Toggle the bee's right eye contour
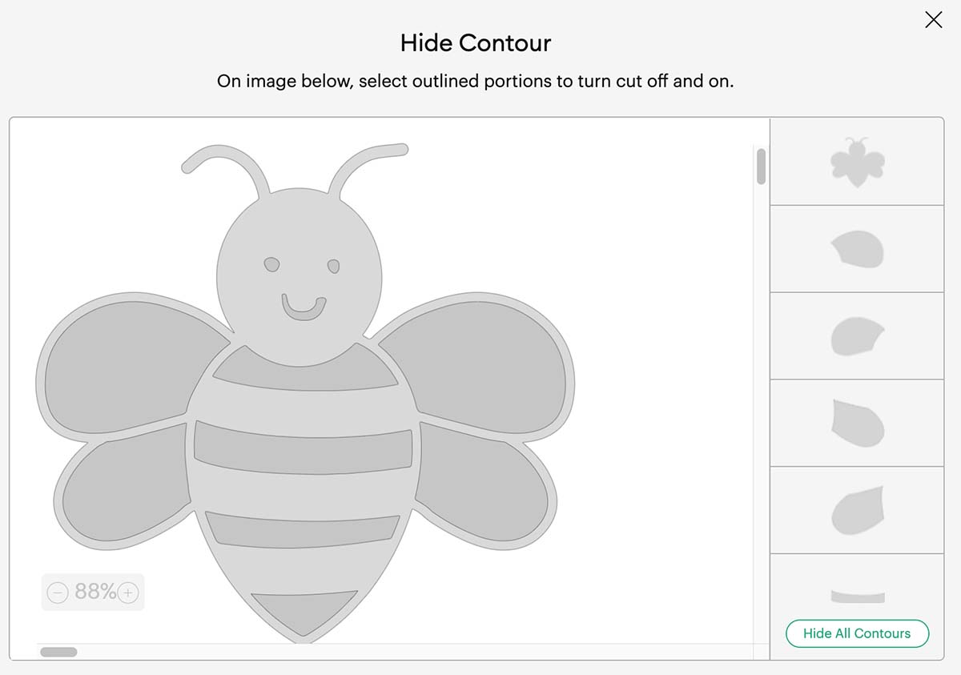This screenshot has height=675, width=961. point(333,265)
